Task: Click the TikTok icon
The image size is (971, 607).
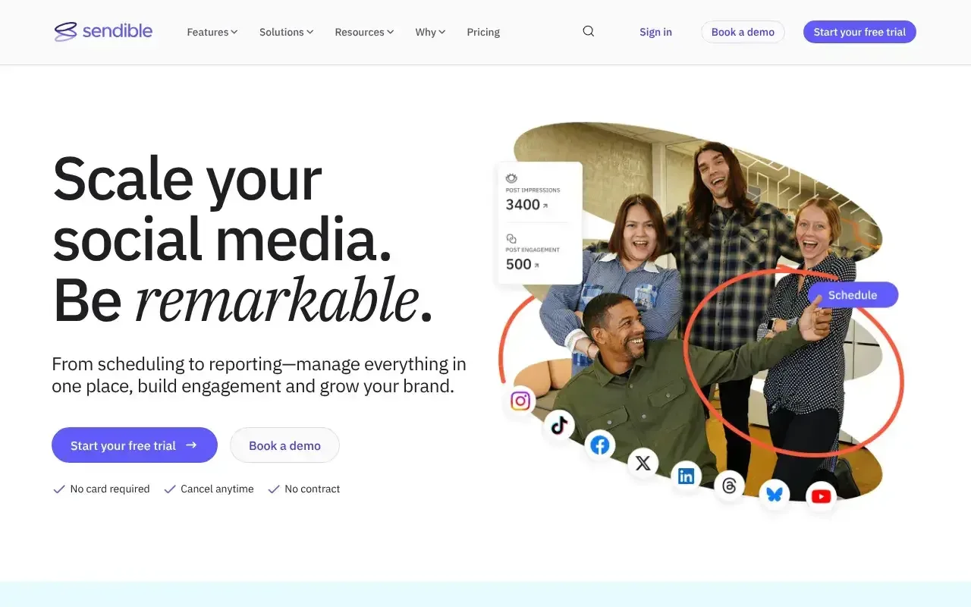Action: (559, 426)
